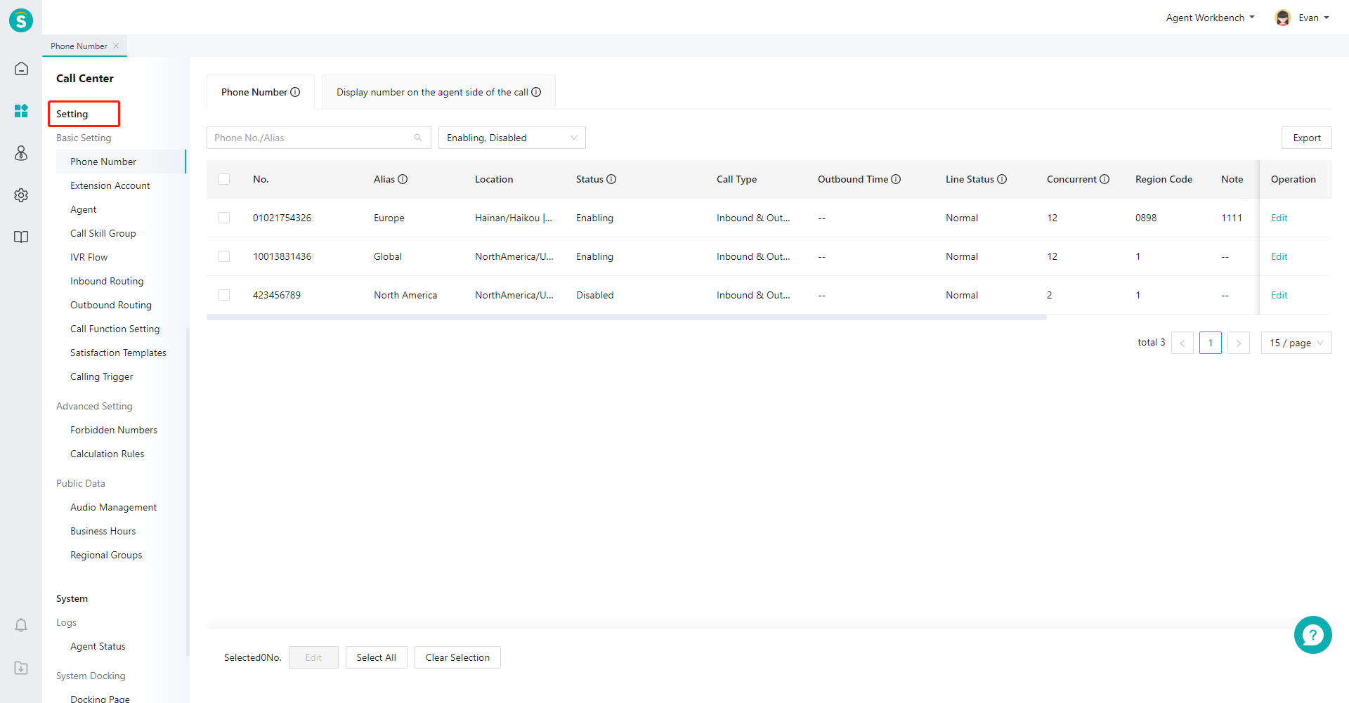Click the No. column header
The image size is (1349, 703).
261,179
